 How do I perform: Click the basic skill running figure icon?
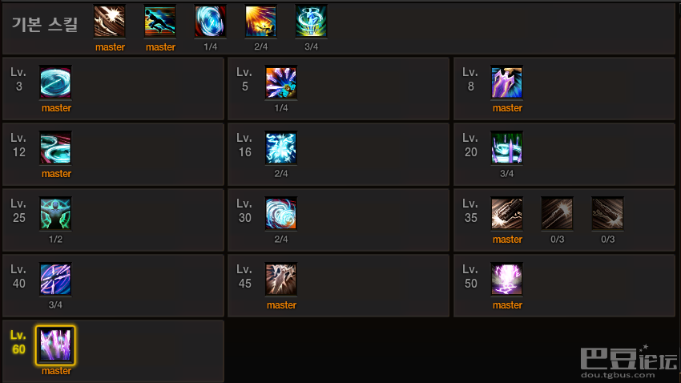coord(160,22)
